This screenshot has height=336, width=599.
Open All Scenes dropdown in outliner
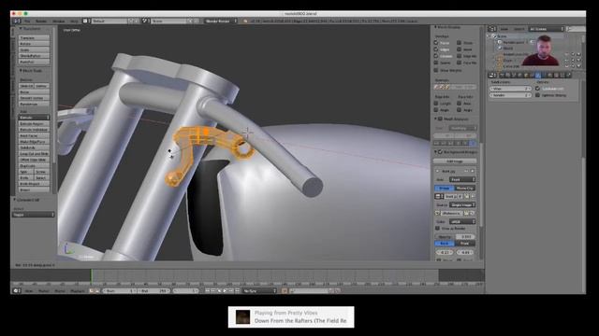pos(547,29)
